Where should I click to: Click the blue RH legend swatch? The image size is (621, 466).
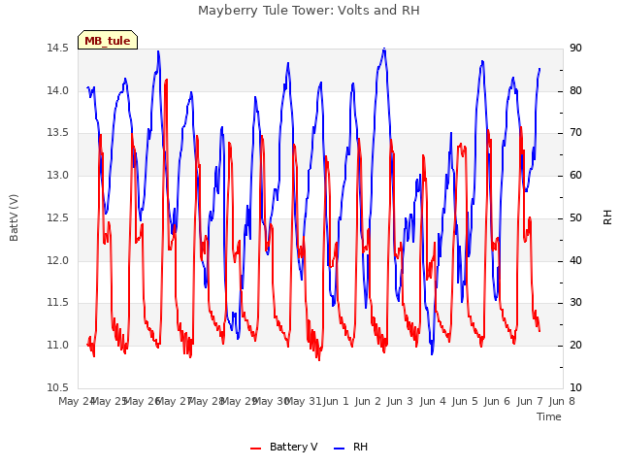[x=340, y=448]
